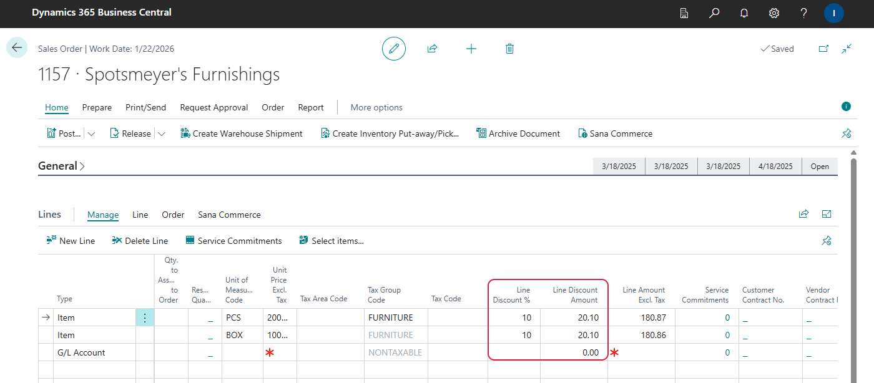Pin the action bar with pin icon
This screenshot has height=383, width=874.
coord(847,133)
